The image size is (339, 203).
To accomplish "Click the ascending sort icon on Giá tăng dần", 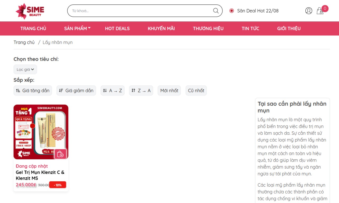I will click(x=18, y=90).
